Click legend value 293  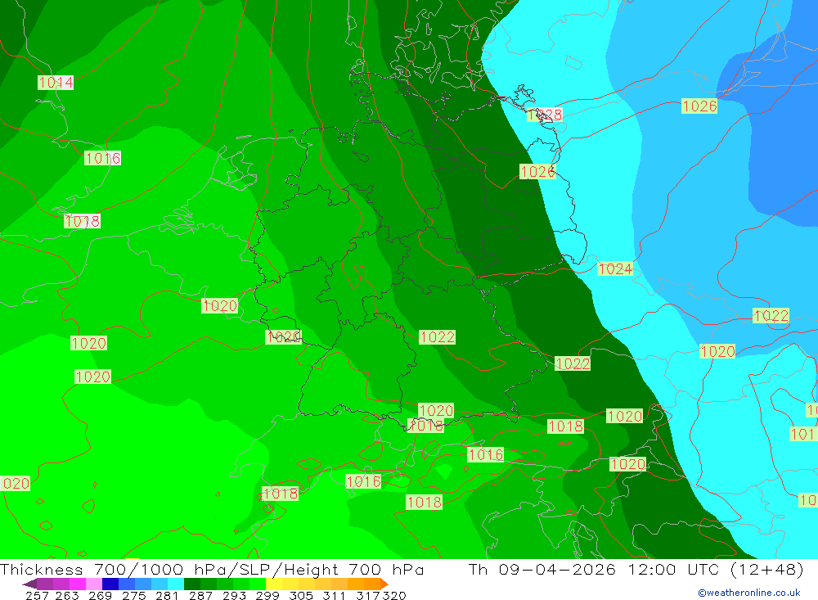coord(234,596)
